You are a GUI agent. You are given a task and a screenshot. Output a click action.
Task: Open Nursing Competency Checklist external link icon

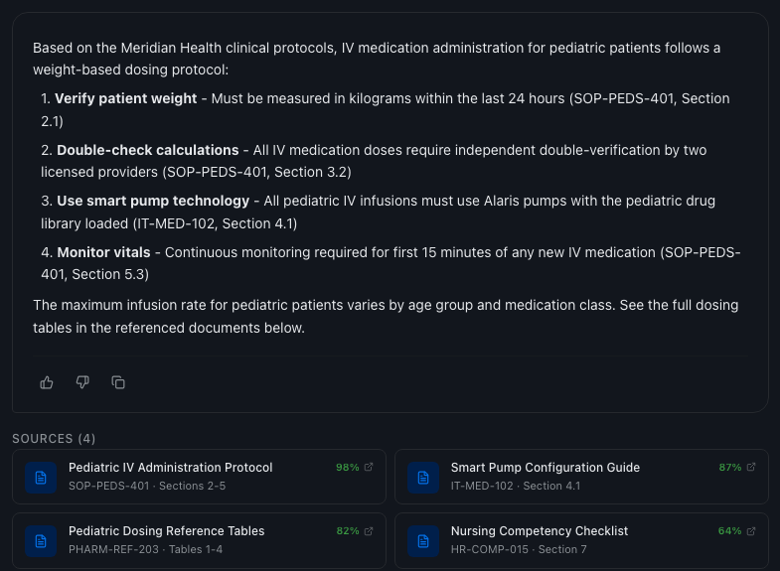click(x=751, y=530)
